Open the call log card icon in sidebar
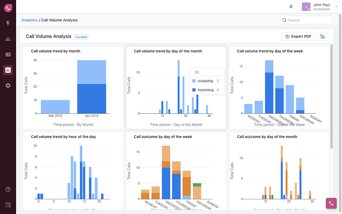342x214 pixels. tap(8, 55)
